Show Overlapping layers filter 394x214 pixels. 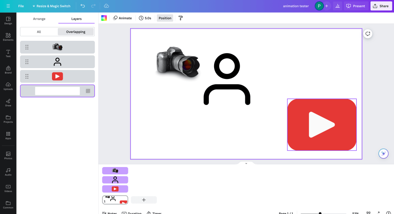pyautogui.click(x=75, y=32)
